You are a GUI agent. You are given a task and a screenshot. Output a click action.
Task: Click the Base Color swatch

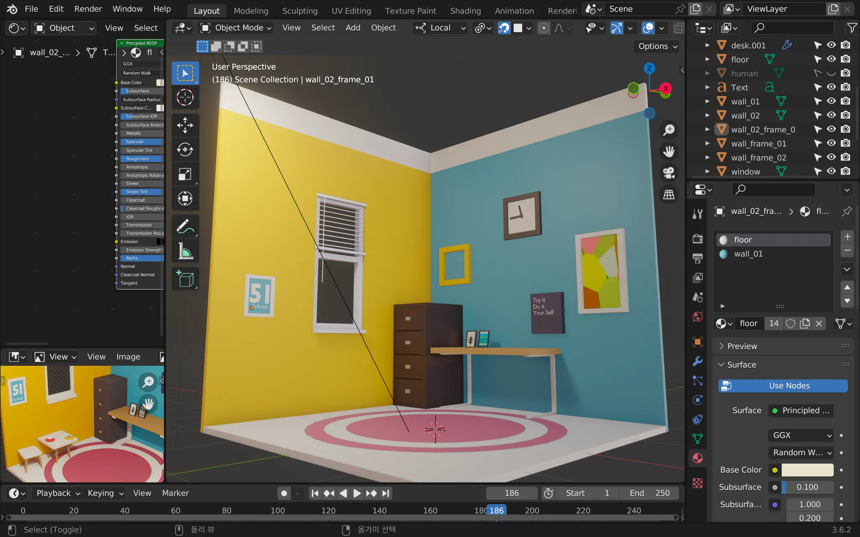[x=807, y=470]
